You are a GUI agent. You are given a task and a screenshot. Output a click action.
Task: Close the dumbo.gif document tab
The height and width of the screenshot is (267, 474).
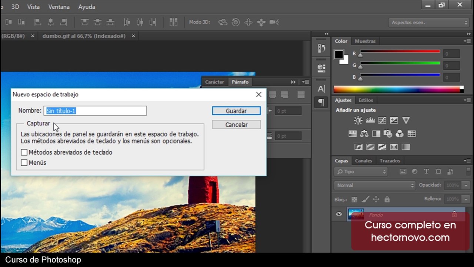(x=133, y=36)
